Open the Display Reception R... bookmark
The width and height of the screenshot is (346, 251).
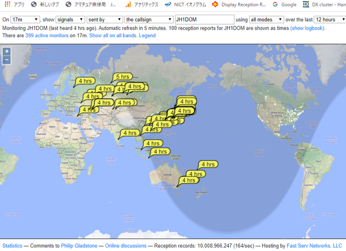[239, 4]
